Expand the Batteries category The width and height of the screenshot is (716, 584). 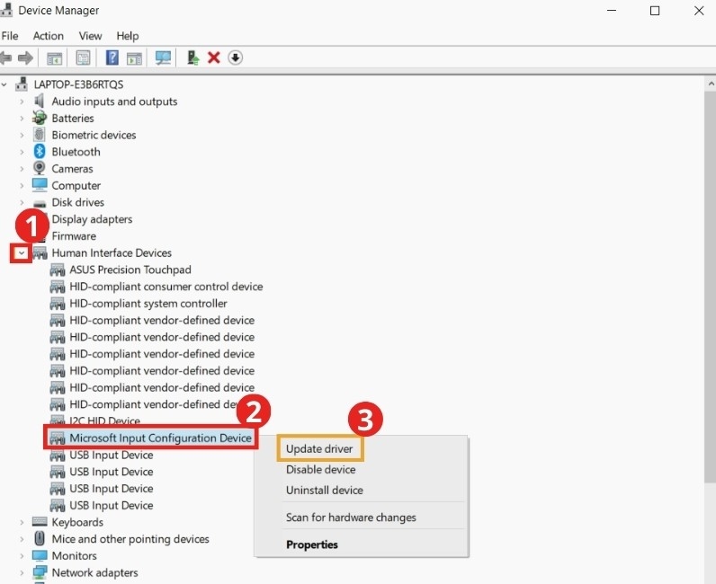click(22, 119)
